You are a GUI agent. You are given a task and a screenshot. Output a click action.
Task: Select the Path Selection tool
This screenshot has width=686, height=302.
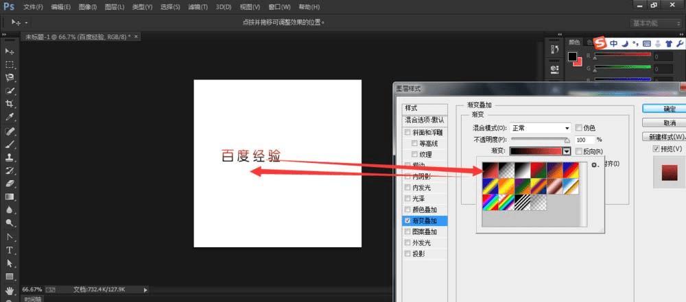pos(10,264)
